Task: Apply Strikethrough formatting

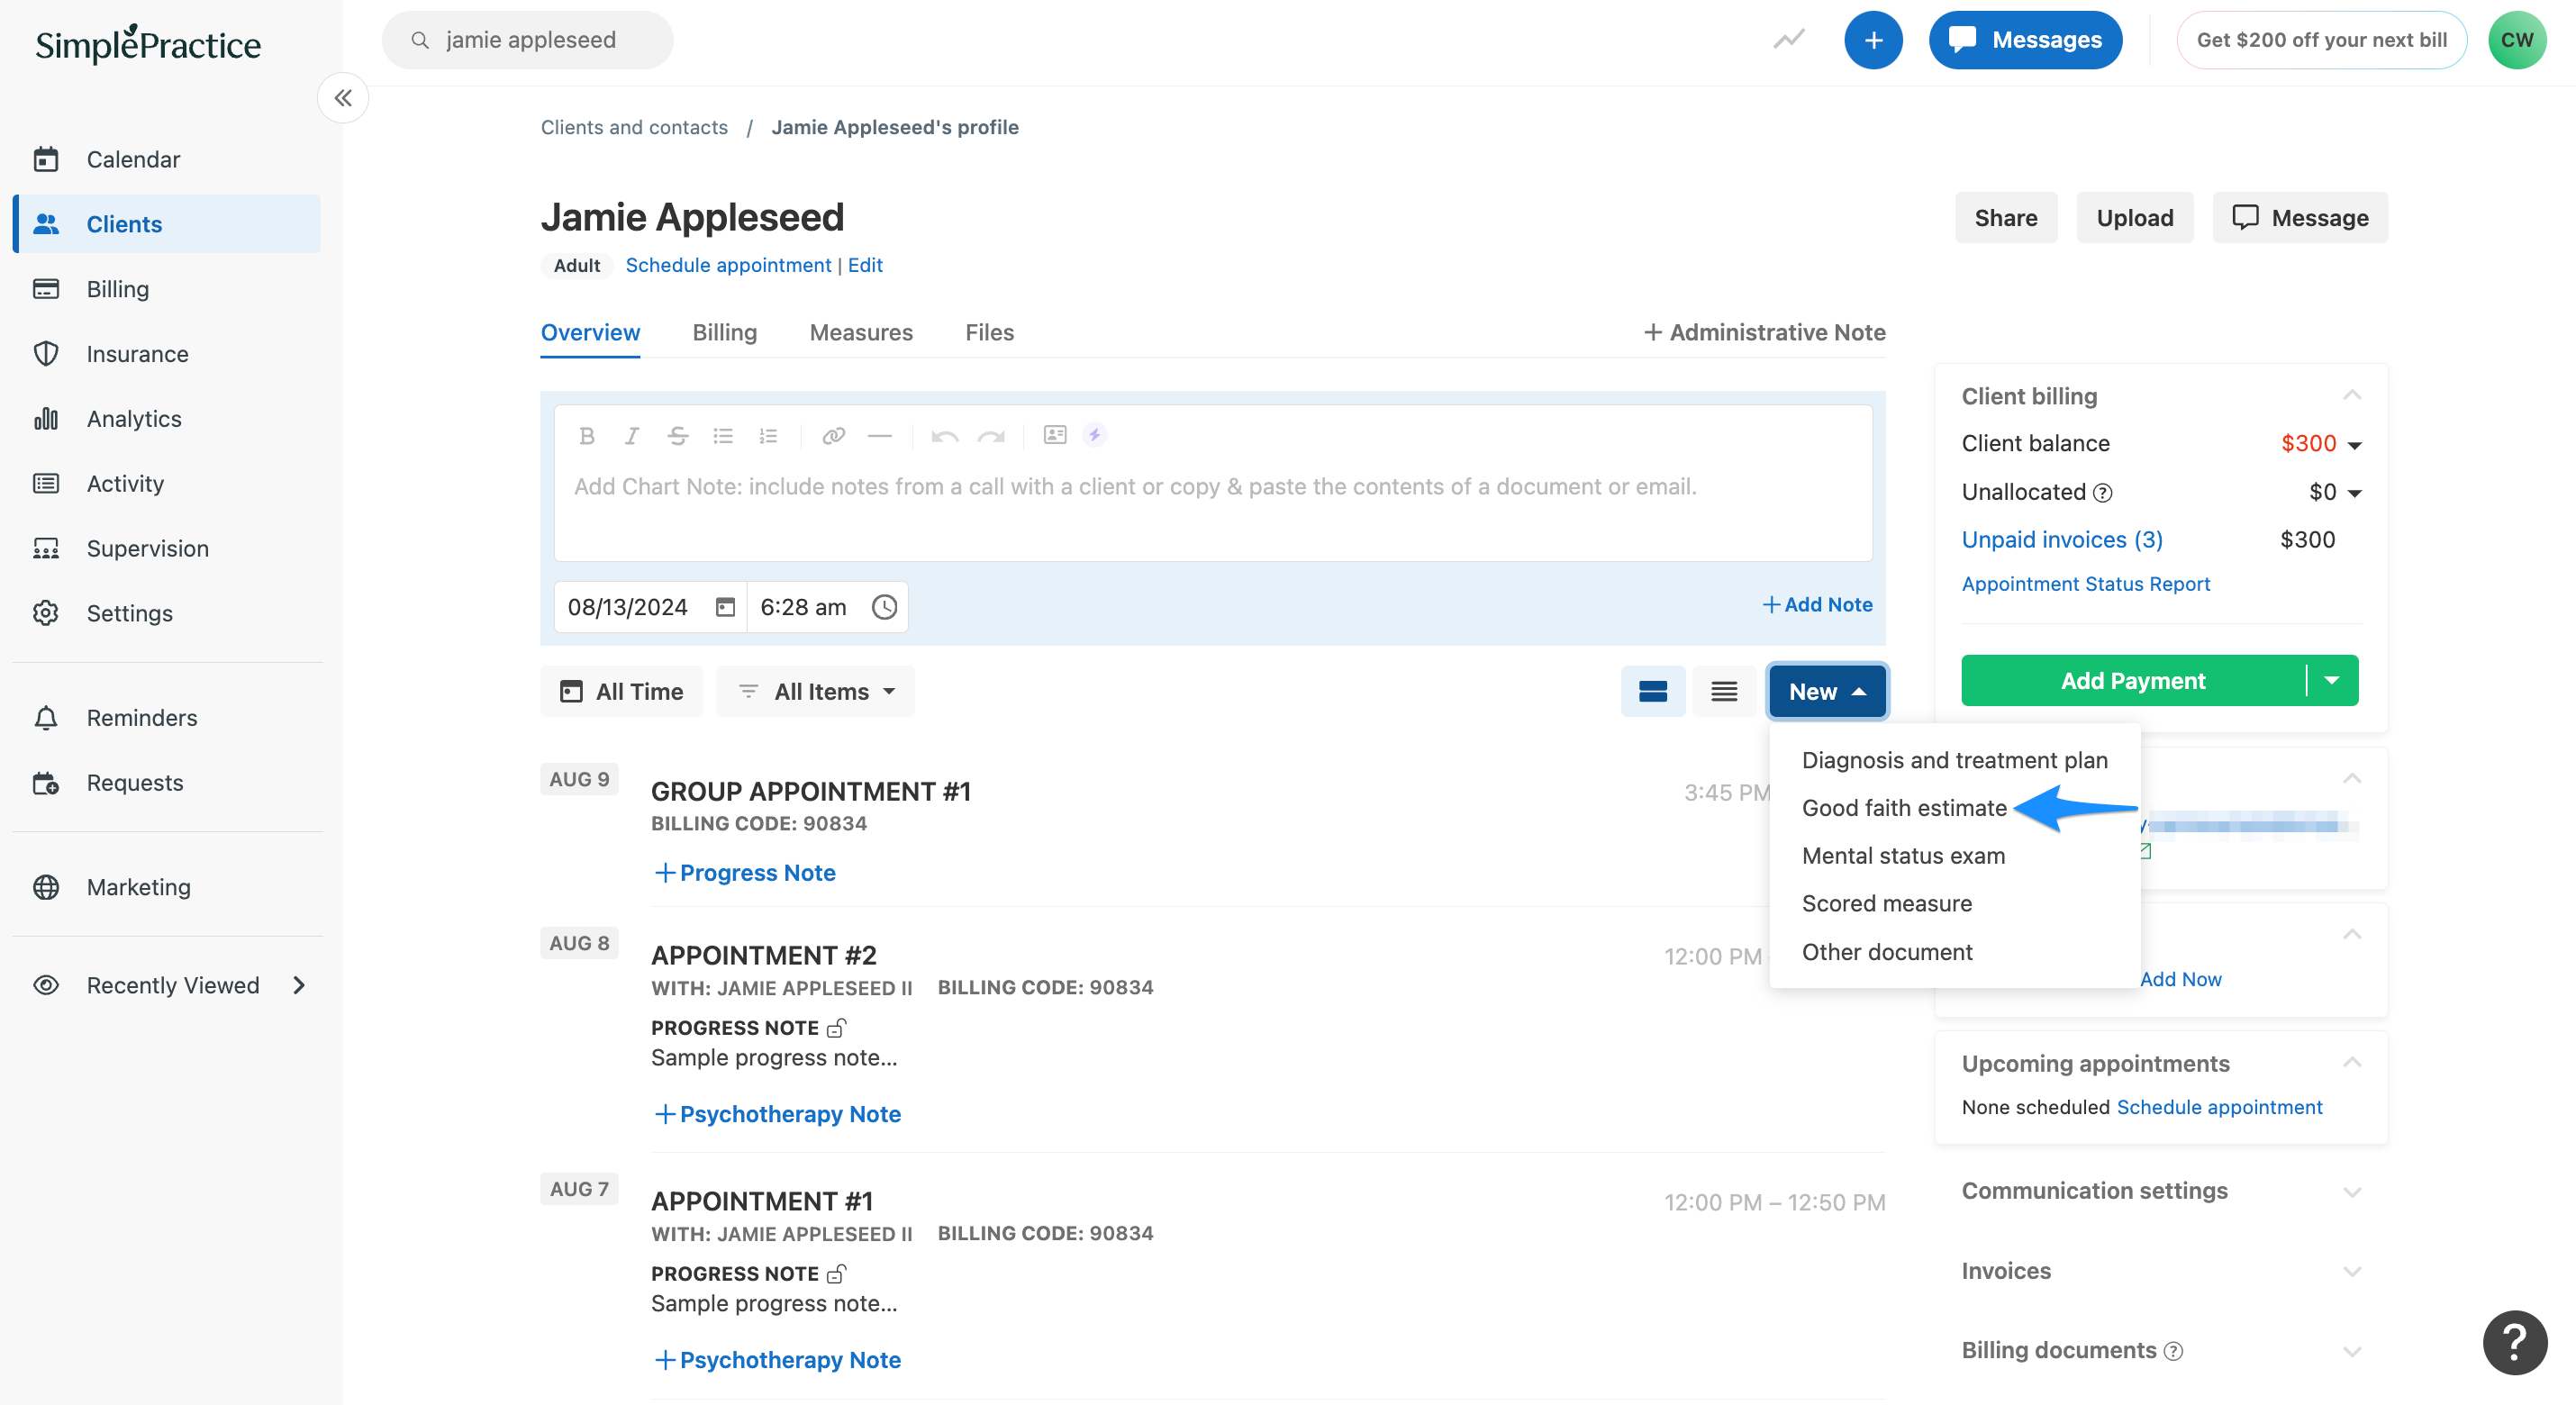Action: [x=677, y=435]
